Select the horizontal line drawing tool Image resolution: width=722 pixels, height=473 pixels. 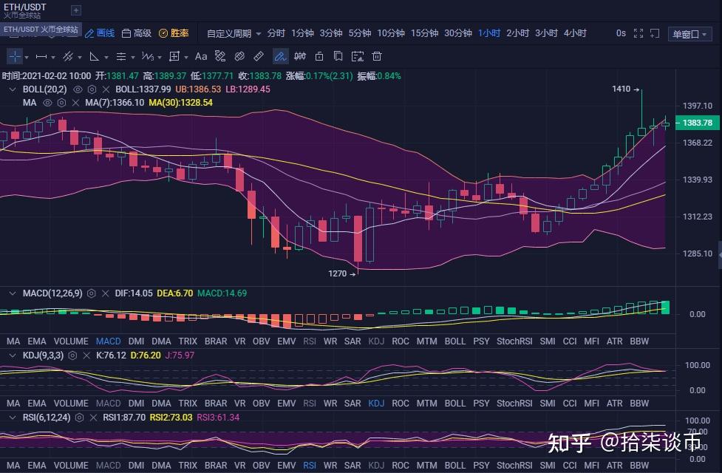point(41,56)
